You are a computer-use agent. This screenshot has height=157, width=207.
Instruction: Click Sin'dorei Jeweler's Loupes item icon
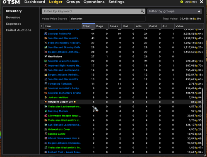46,61
